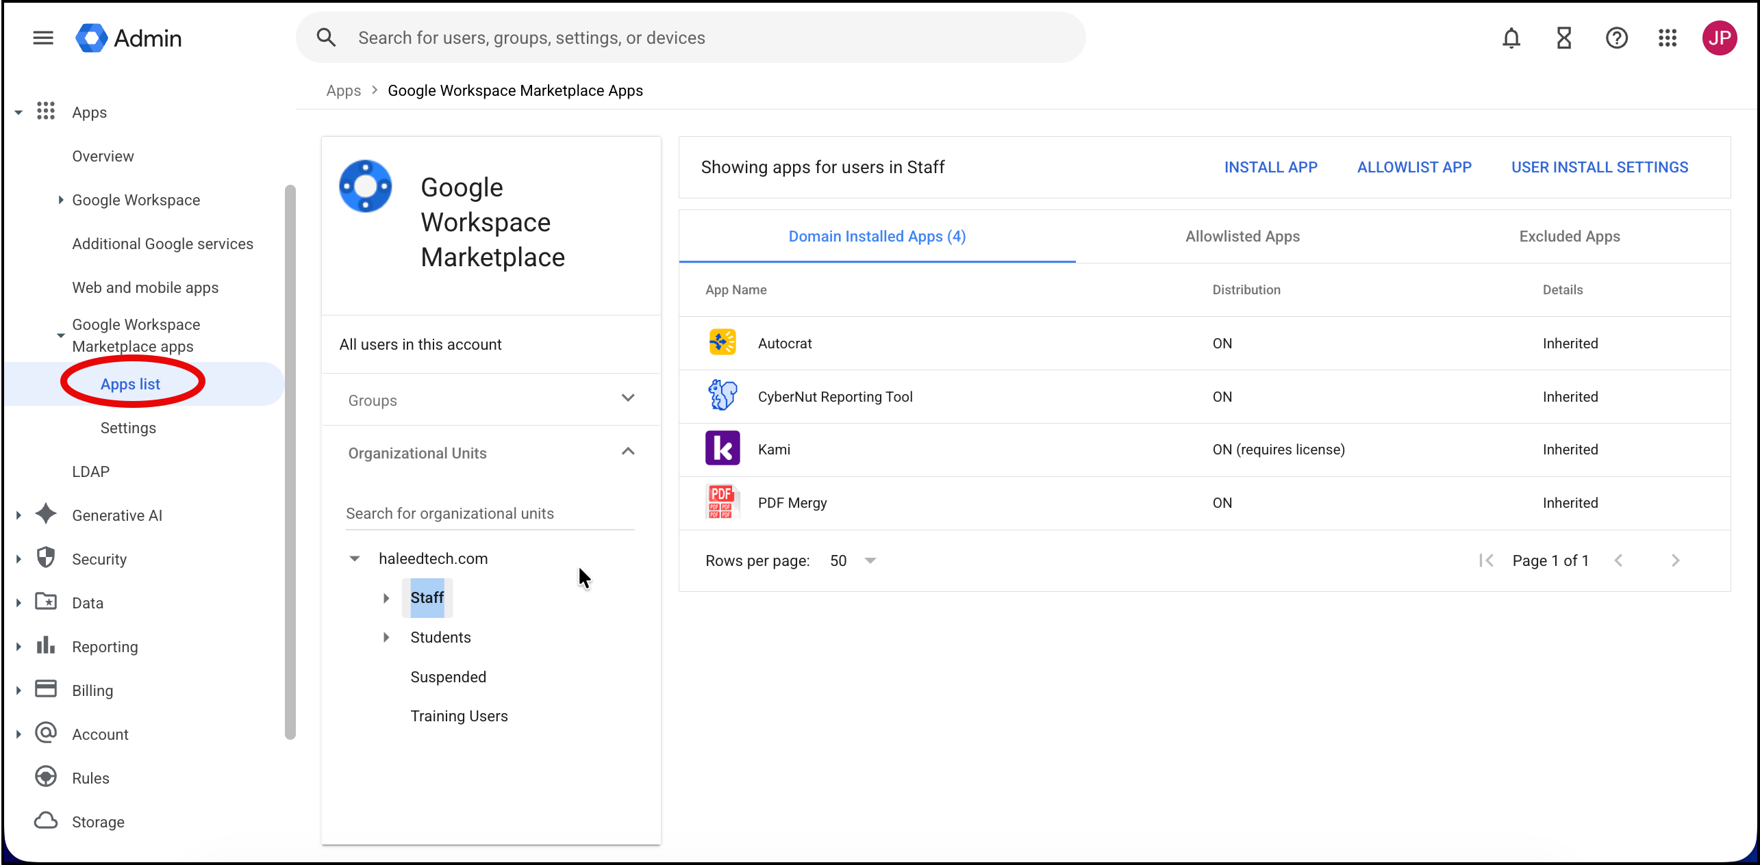Open the help question mark icon

1617,38
